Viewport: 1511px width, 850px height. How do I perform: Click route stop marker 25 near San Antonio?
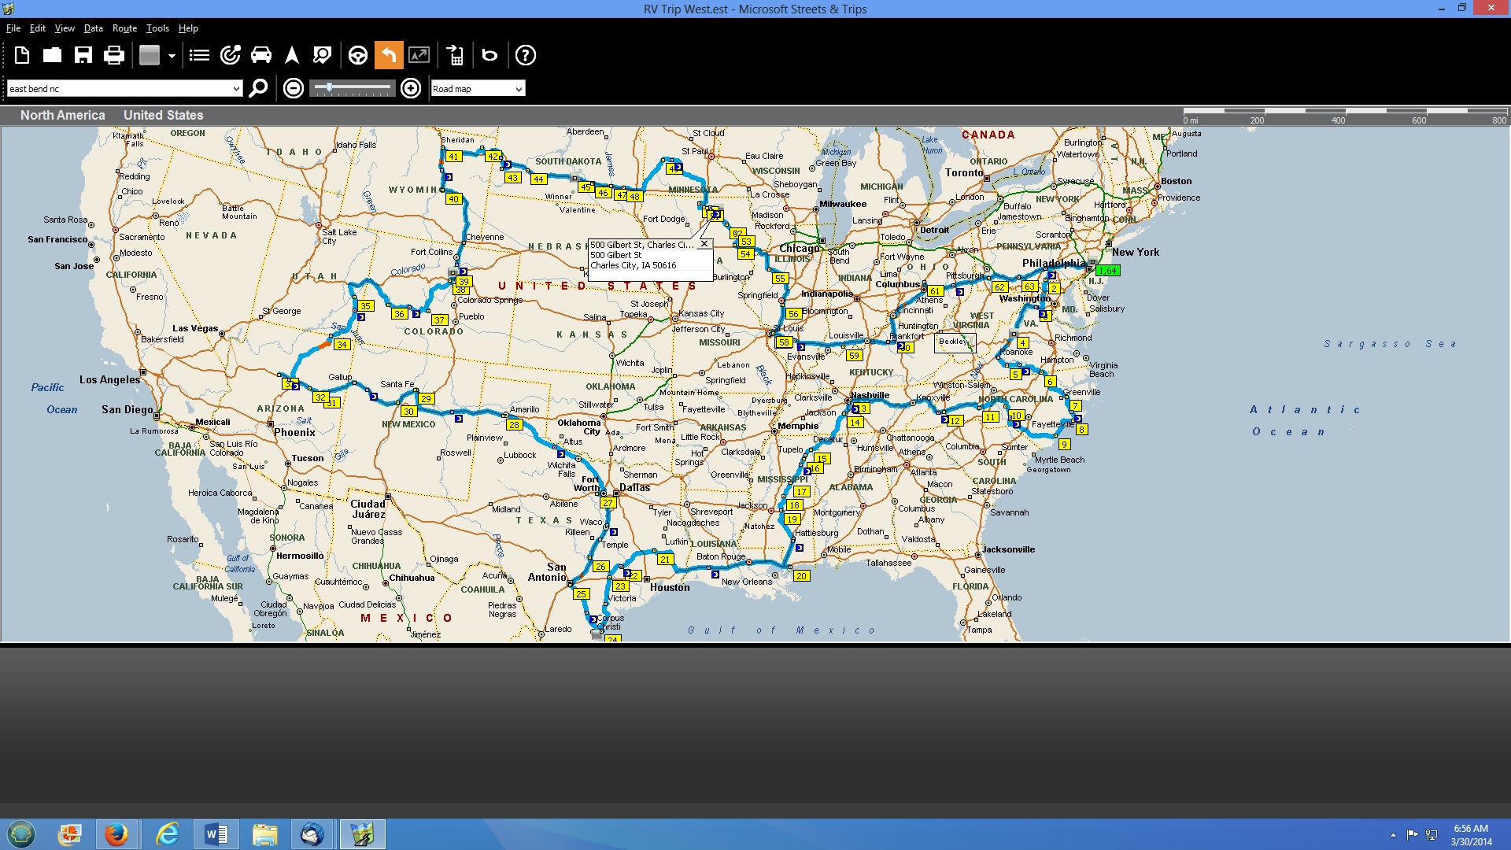click(581, 594)
